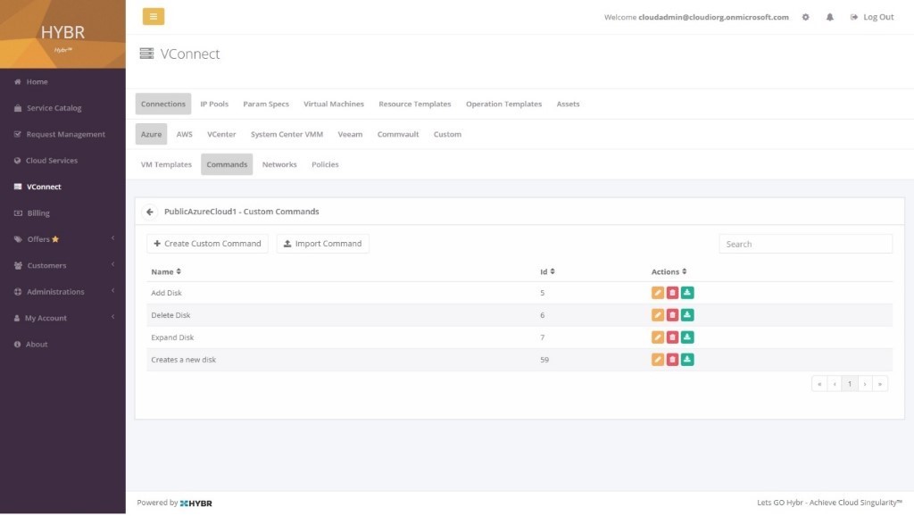Click the Import Command button
914x516 pixels.
coord(322,244)
